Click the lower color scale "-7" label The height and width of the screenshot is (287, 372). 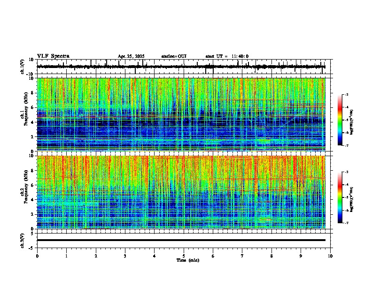pyautogui.click(x=346, y=223)
